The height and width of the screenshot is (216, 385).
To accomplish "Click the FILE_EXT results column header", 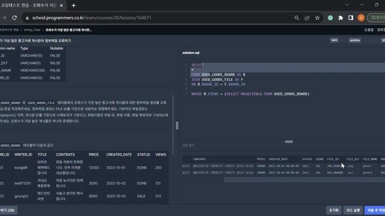I will 353,159.
